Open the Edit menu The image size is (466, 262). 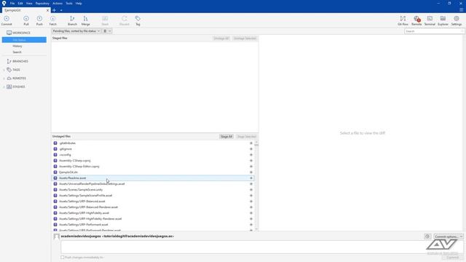coord(20,3)
